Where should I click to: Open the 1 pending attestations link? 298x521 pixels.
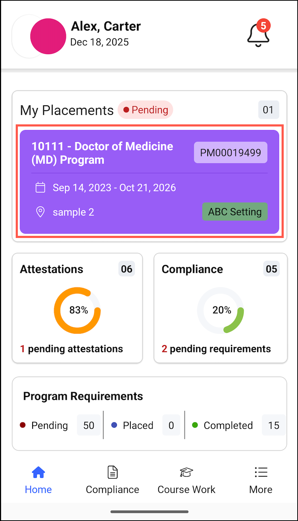71,349
